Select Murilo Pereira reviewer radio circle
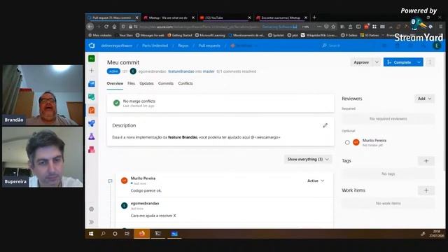This screenshot has width=448, height=252. click(x=347, y=142)
